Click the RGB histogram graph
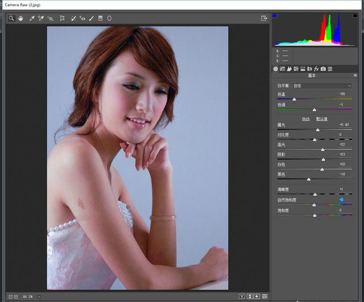 (315, 30)
